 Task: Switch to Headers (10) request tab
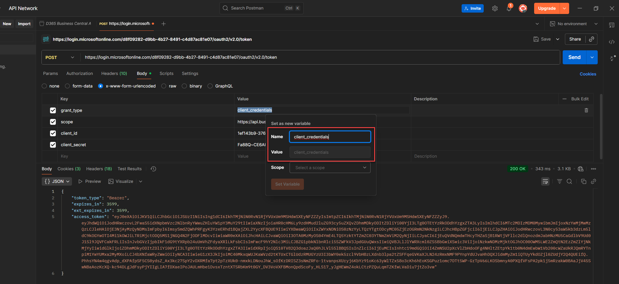click(114, 74)
